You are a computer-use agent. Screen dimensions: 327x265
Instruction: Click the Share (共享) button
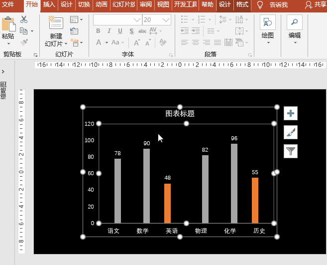click(316, 4)
